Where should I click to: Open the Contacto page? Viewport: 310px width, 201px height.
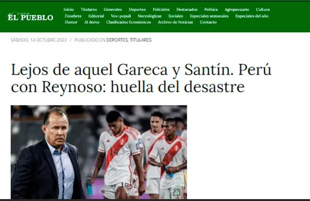208,22
